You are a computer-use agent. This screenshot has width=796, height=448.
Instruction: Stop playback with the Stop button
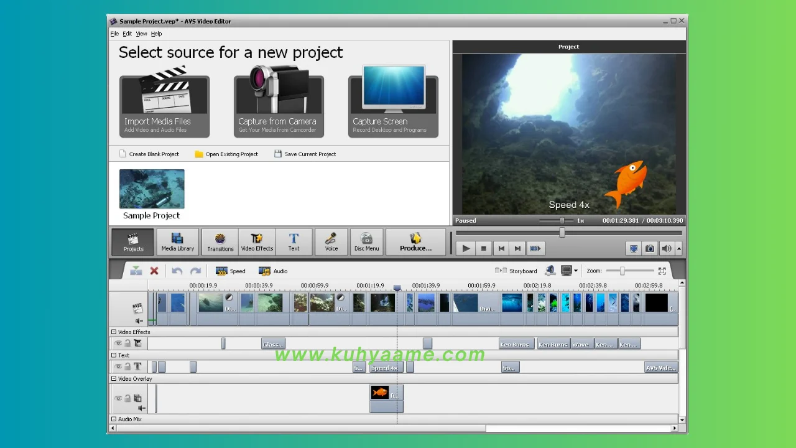(x=484, y=248)
